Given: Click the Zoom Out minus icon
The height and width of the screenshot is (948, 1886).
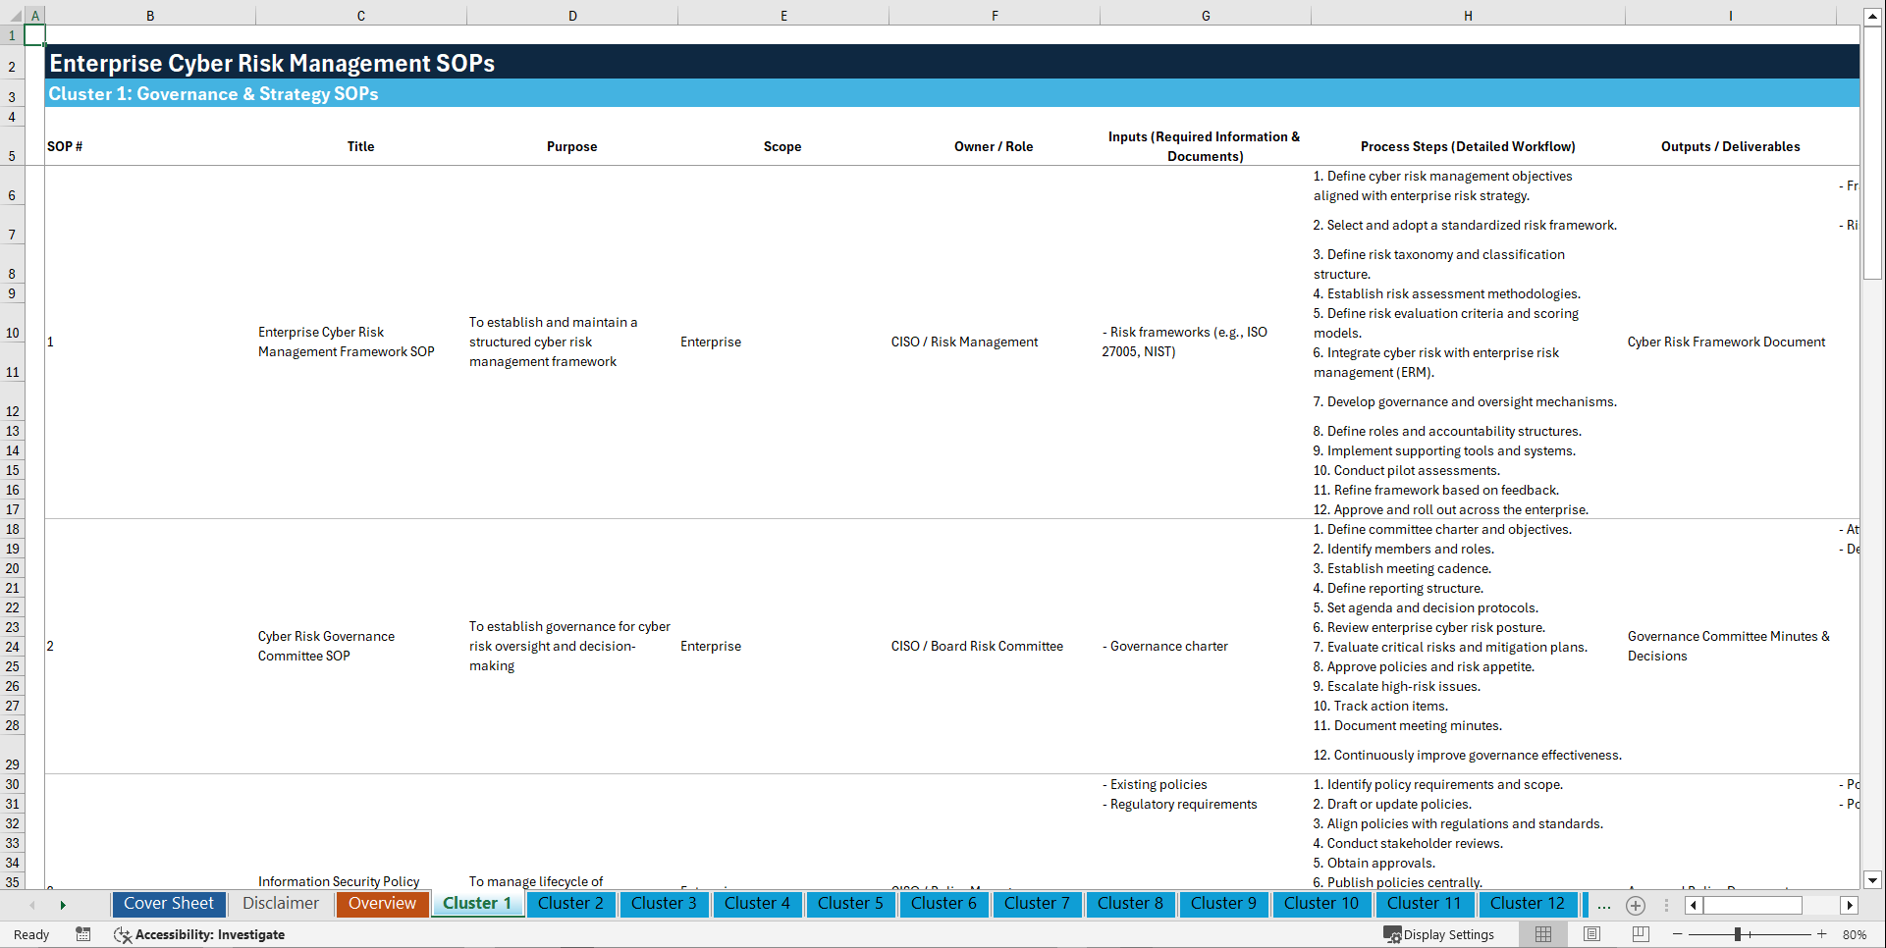Looking at the screenshot, I should click(1678, 934).
